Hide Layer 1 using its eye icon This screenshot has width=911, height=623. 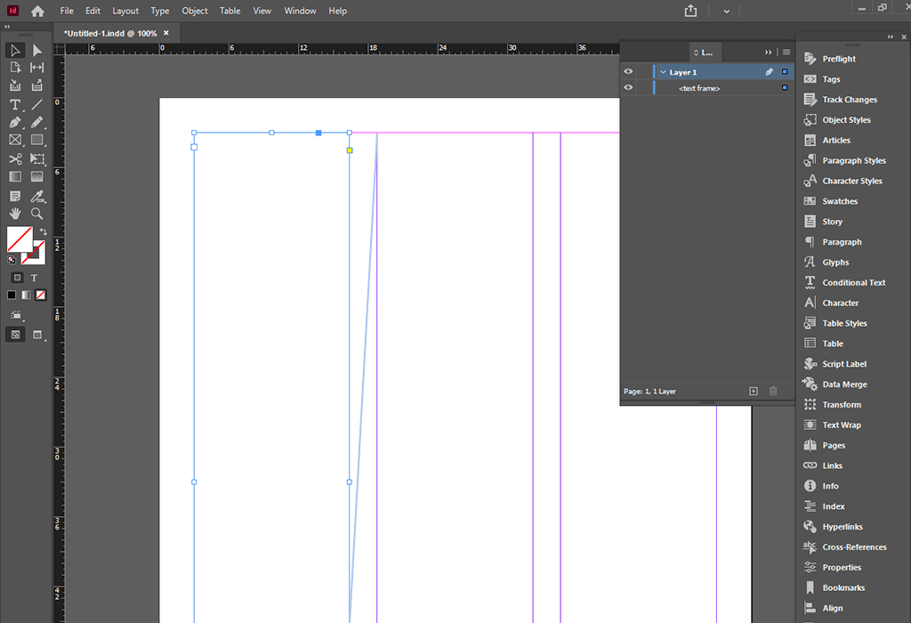coord(628,72)
